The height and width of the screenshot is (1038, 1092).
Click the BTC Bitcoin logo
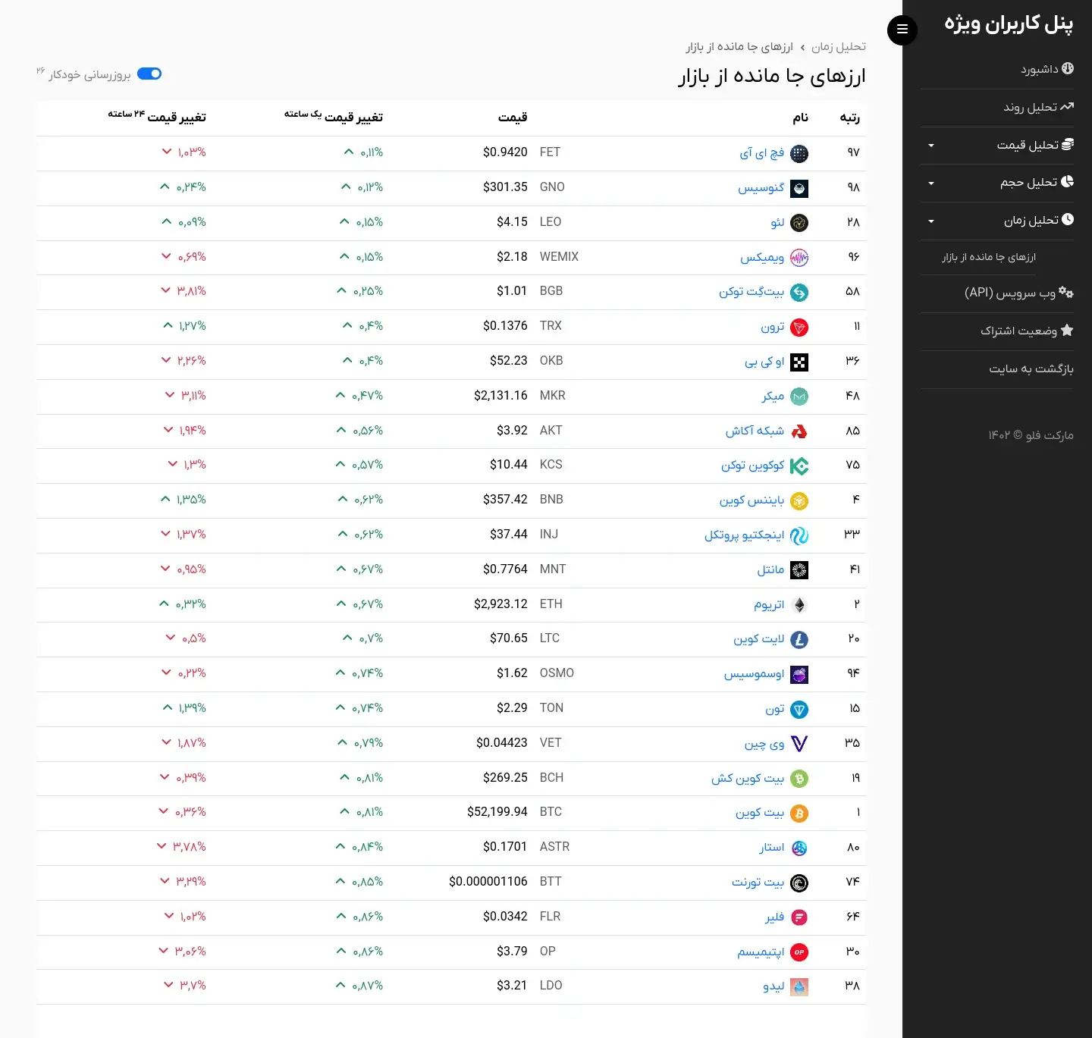[x=799, y=814]
